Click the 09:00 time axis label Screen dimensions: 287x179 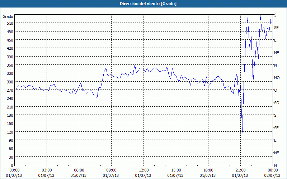pos(111,170)
